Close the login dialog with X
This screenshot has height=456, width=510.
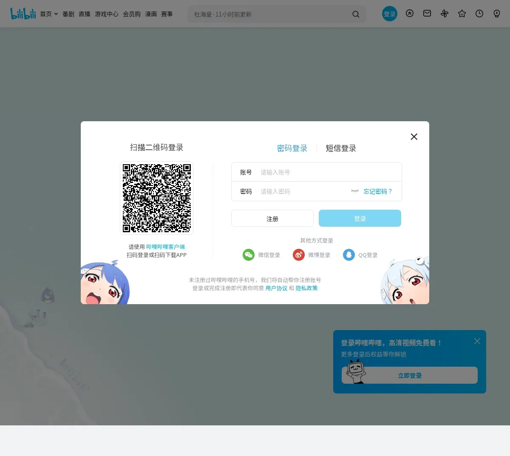tap(414, 137)
